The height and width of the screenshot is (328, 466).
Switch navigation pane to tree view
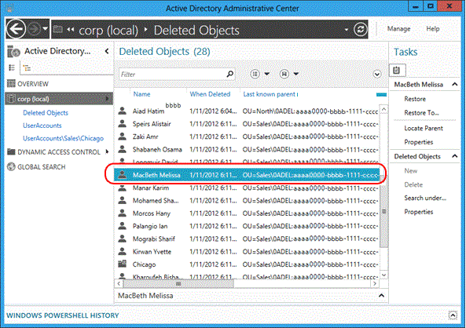27,68
